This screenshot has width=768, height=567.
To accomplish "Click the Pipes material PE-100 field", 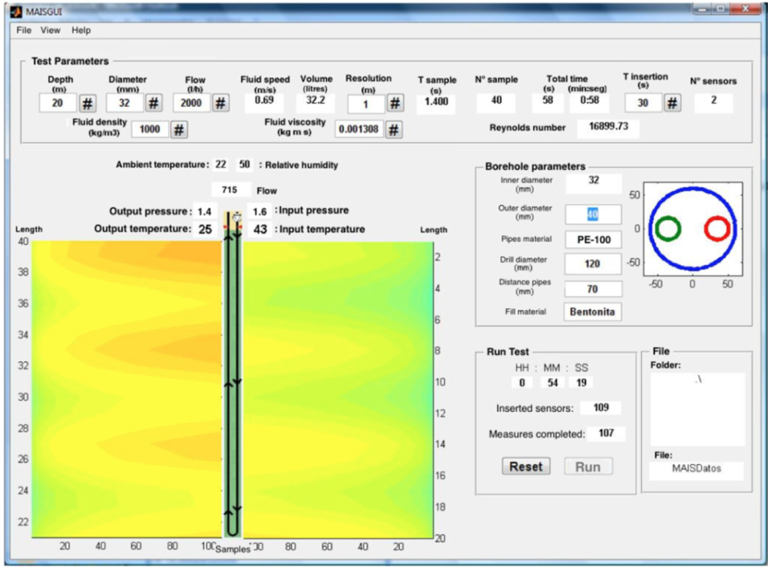I will click(593, 240).
